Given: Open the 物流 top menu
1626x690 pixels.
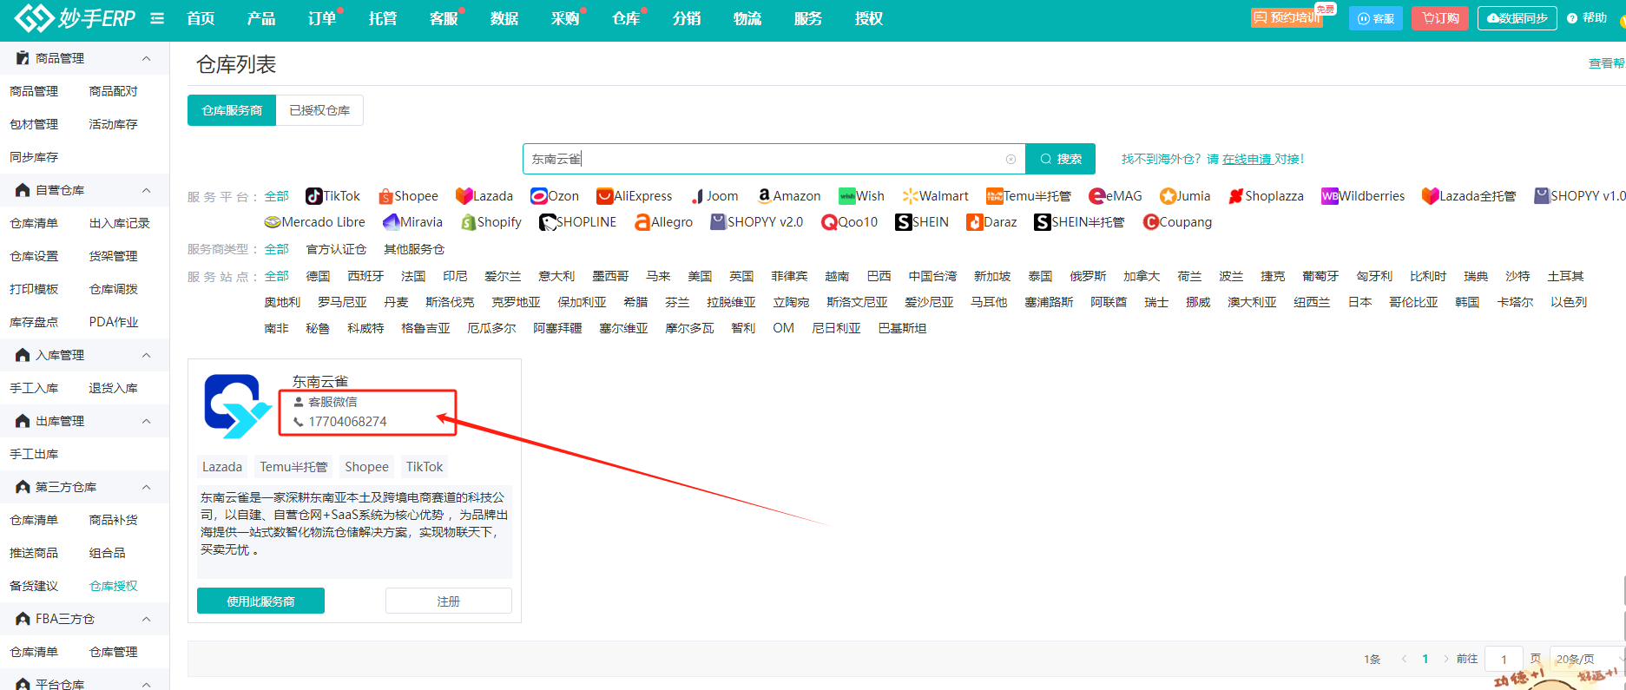Looking at the screenshot, I should (747, 18).
